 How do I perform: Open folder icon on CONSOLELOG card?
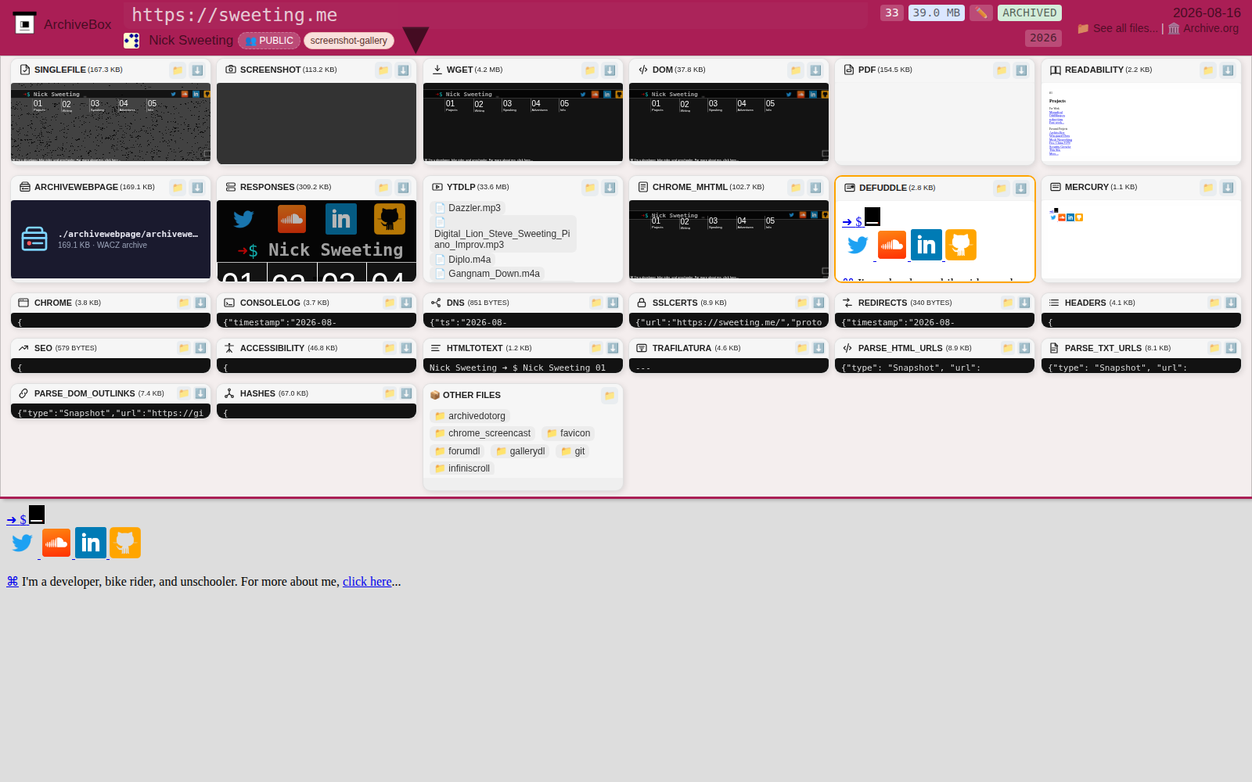390,303
